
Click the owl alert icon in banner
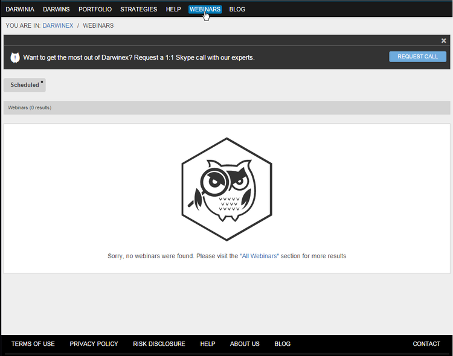15,57
